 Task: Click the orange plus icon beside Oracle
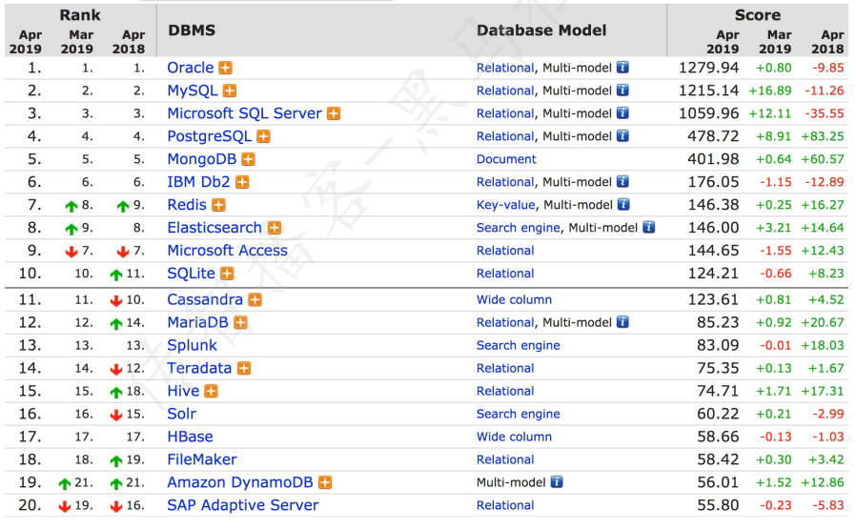coord(226,68)
